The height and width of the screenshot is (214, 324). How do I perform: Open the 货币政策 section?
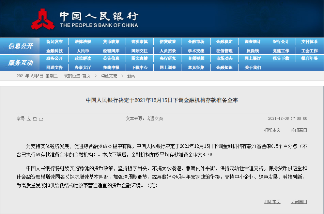pos(111,42)
